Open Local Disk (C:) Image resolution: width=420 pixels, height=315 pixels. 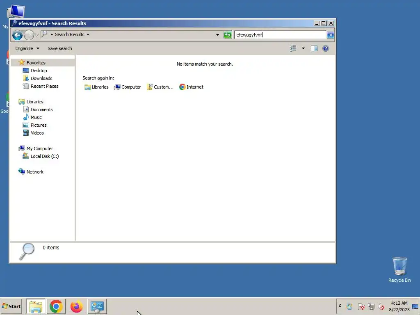(44, 156)
